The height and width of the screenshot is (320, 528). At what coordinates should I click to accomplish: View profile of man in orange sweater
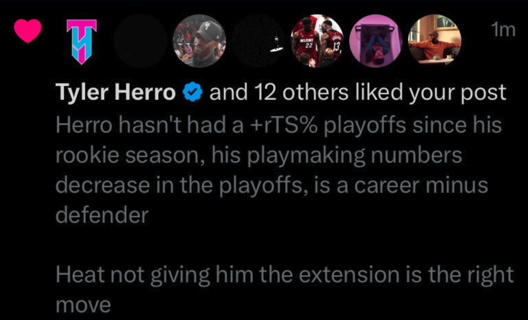tap(435, 41)
